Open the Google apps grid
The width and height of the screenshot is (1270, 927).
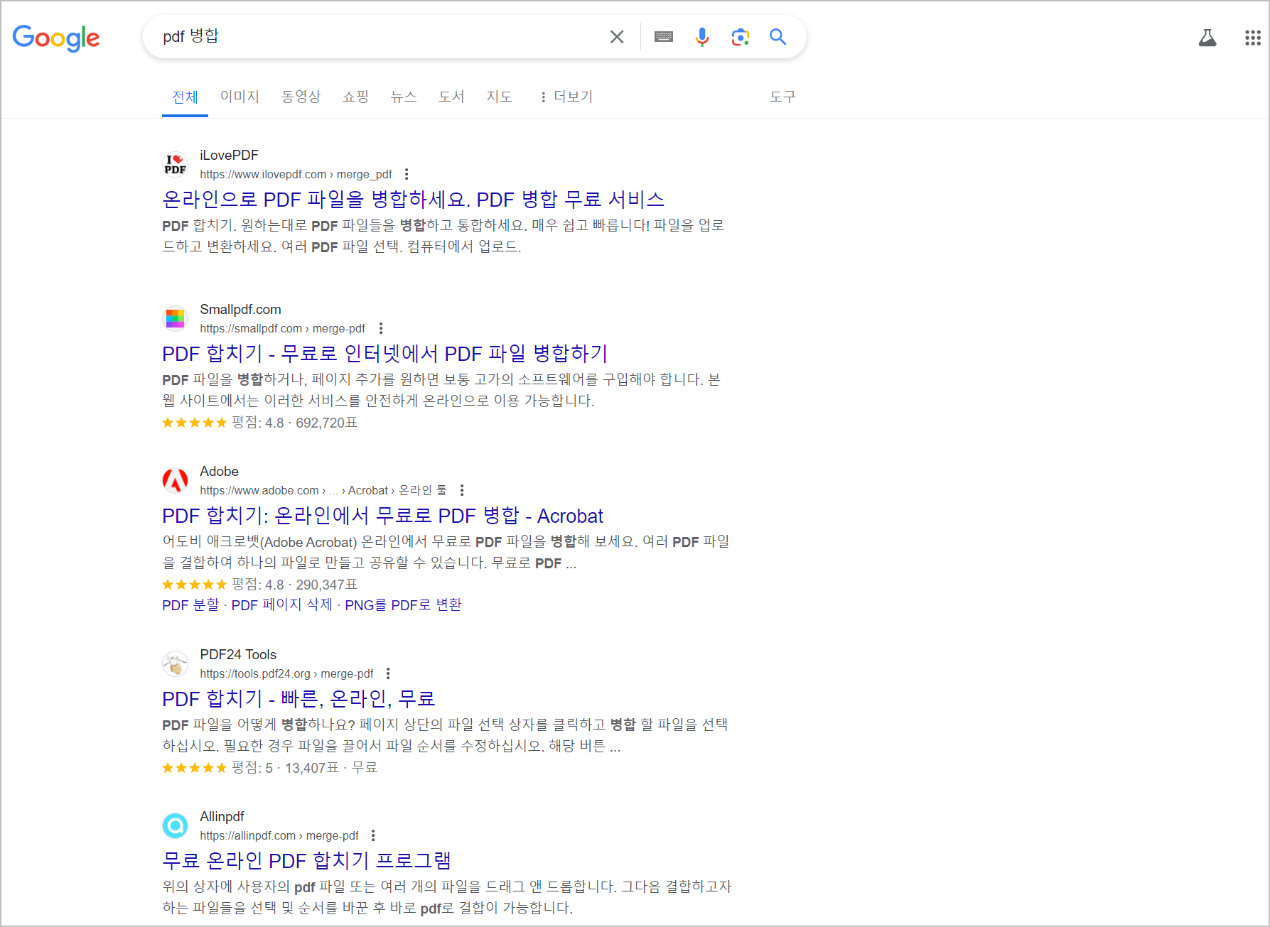click(x=1253, y=38)
